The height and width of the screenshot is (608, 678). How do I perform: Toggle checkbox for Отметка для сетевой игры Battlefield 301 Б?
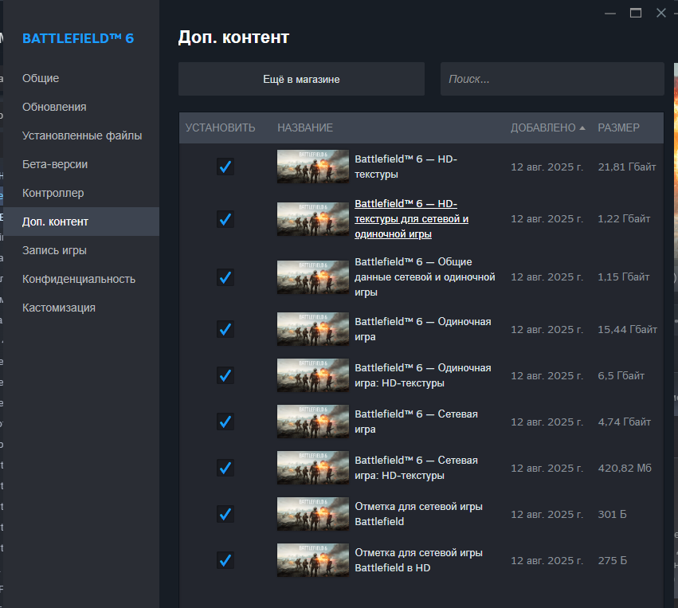(x=225, y=514)
